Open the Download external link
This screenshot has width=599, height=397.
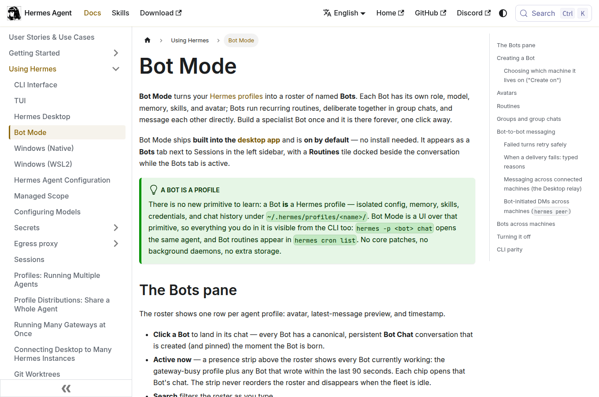tap(161, 13)
